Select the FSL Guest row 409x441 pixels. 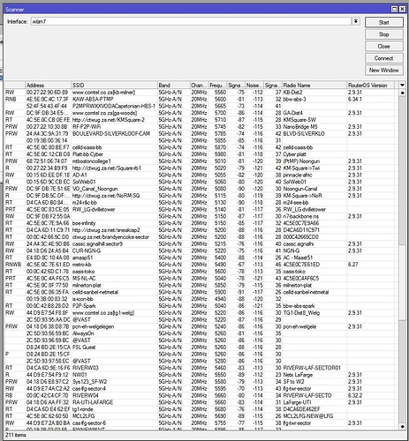tap(201, 348)
